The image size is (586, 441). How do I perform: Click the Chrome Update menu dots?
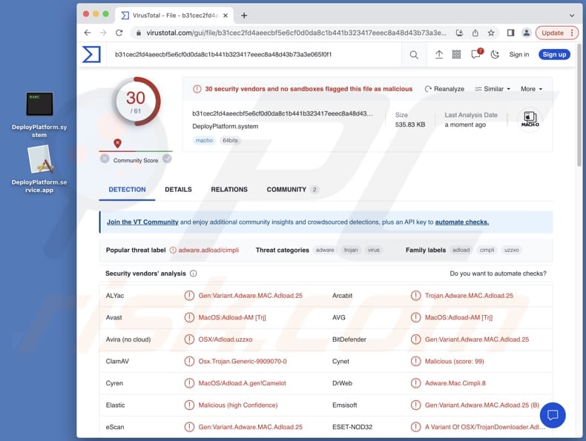pos(572,33)
